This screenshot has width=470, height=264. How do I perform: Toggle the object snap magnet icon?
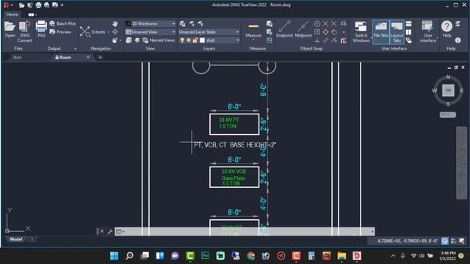click(x=344, y=40)
